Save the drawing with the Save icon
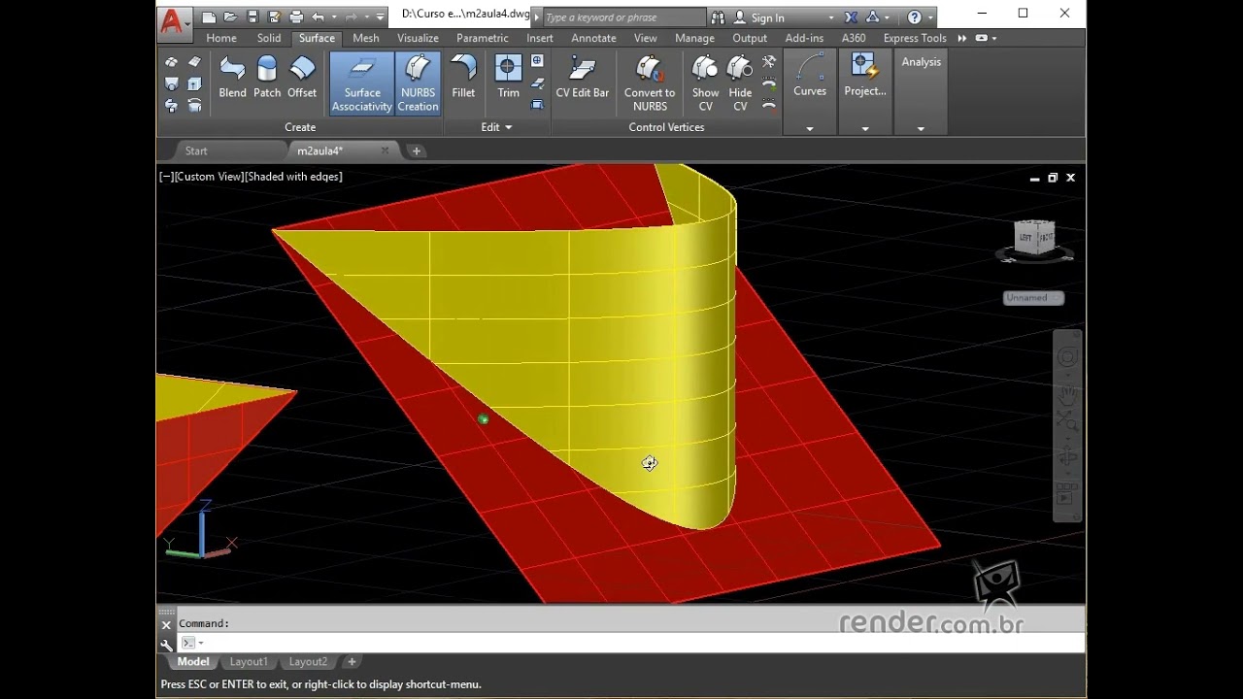The image size is (1243, 699). click(252, 17)
